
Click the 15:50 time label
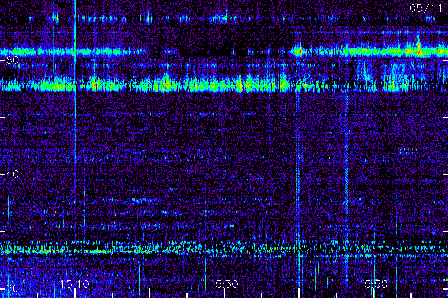373,284
